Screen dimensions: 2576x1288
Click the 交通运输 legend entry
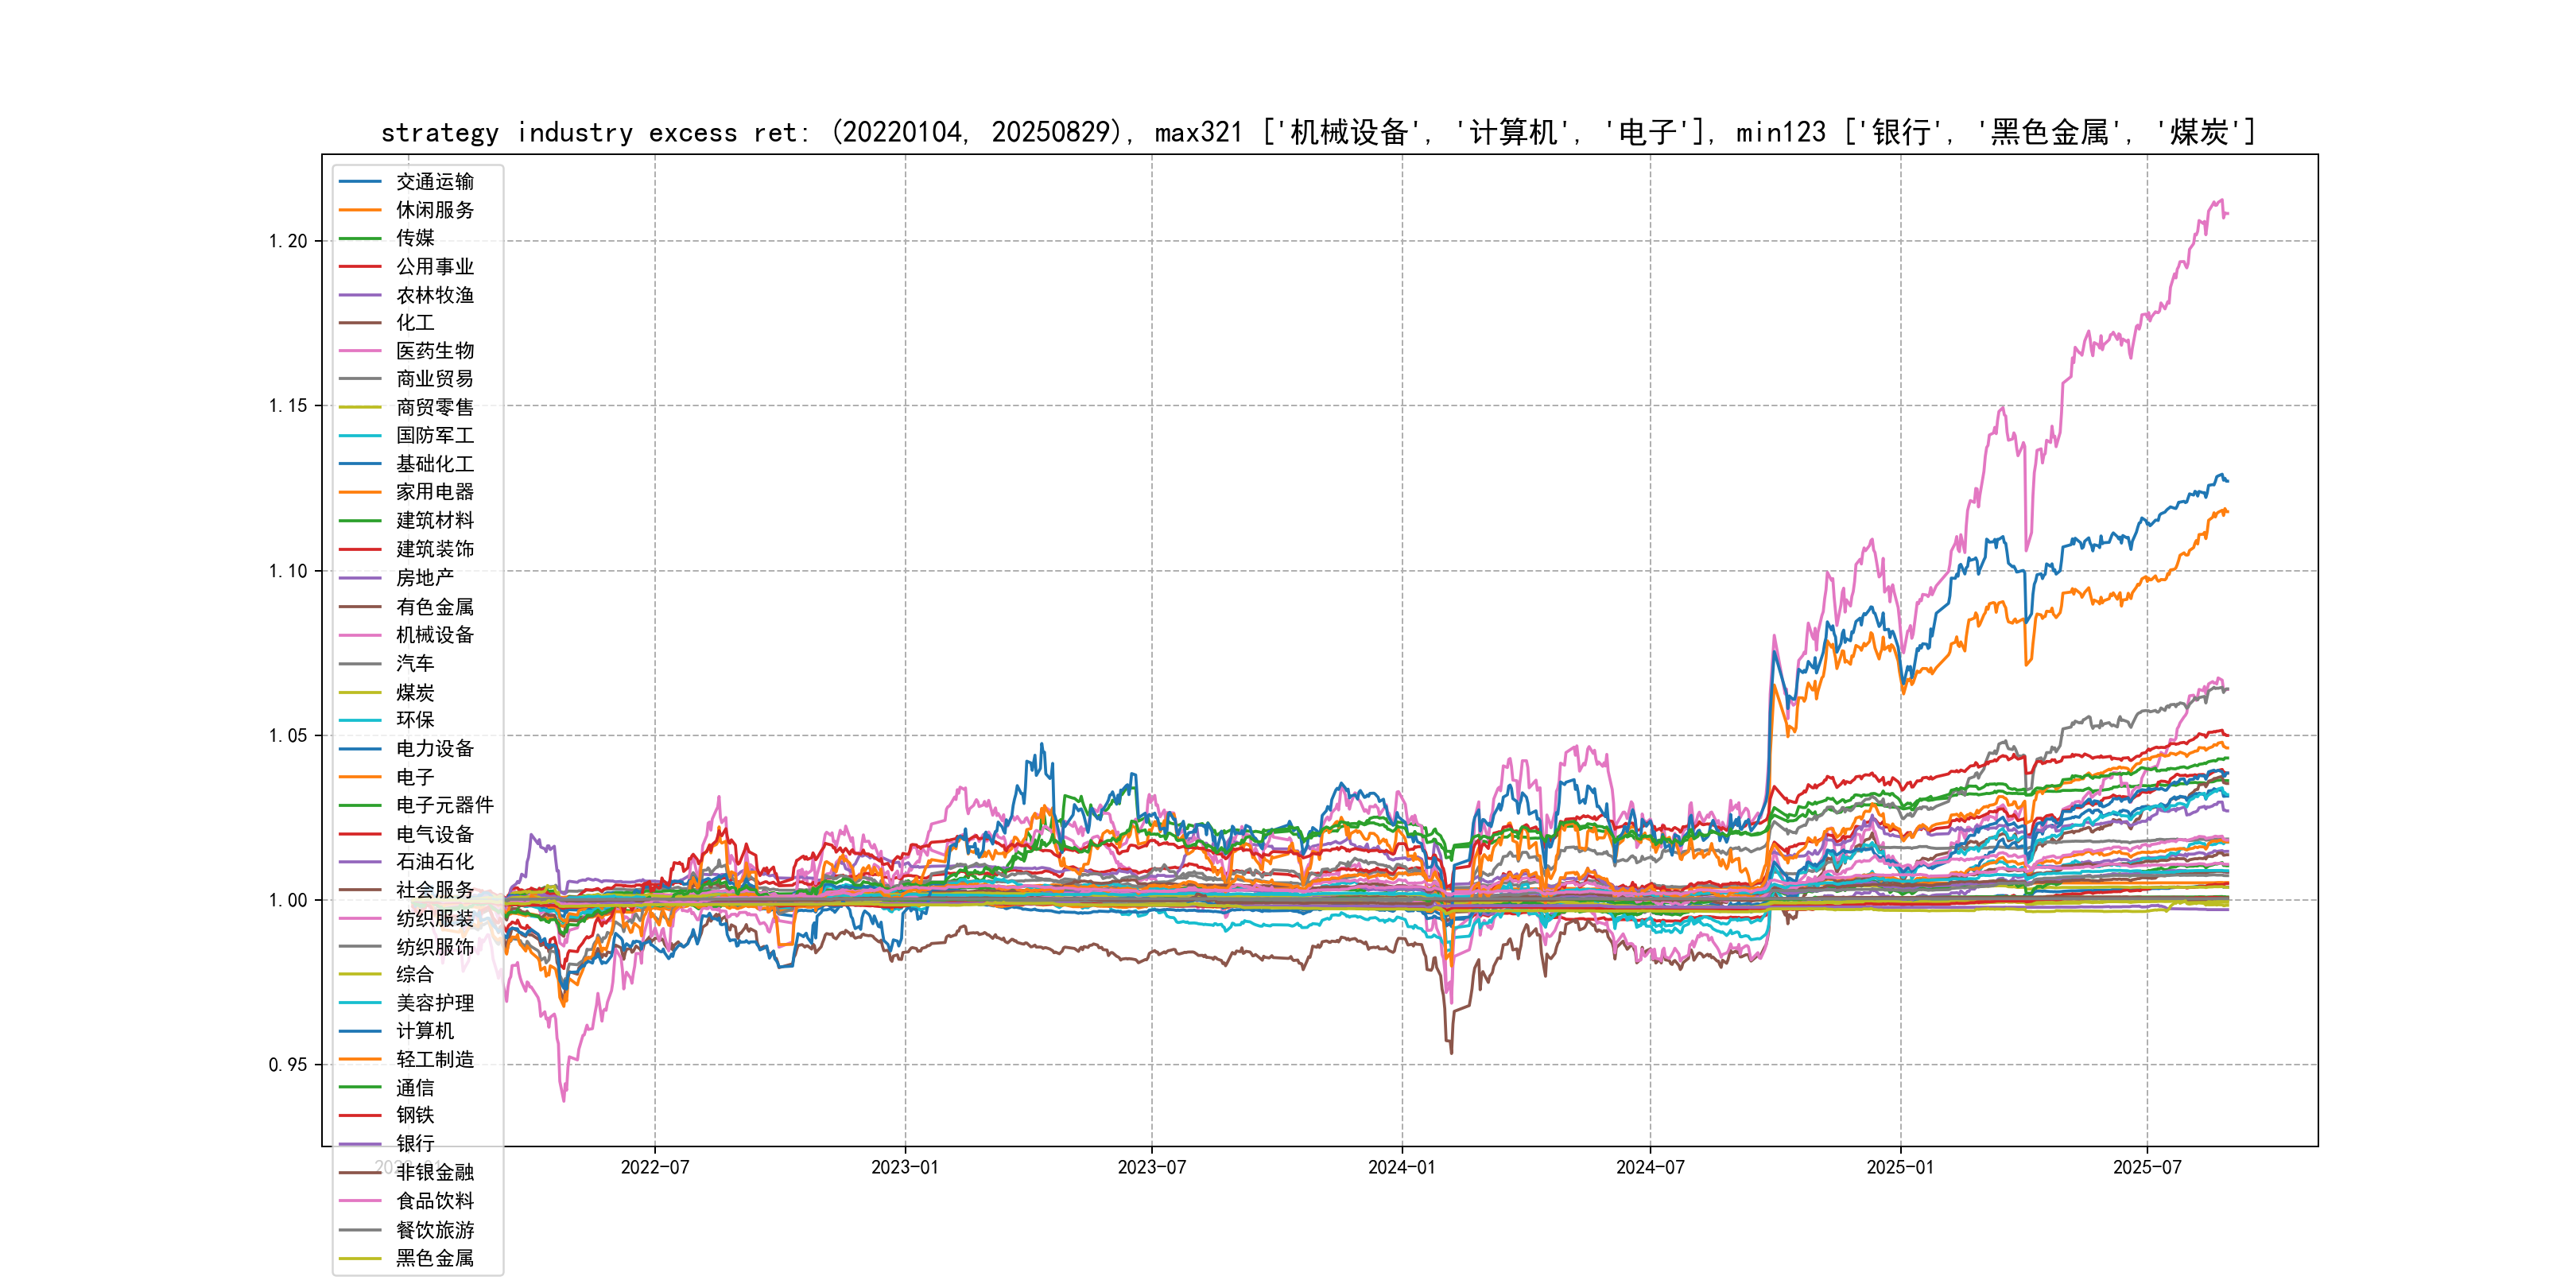click(x=434, y=182)
